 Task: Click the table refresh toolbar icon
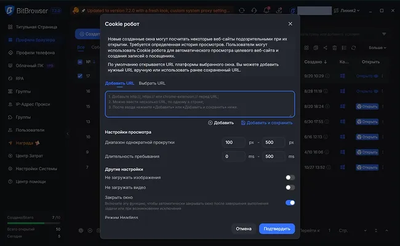[353, 48]
